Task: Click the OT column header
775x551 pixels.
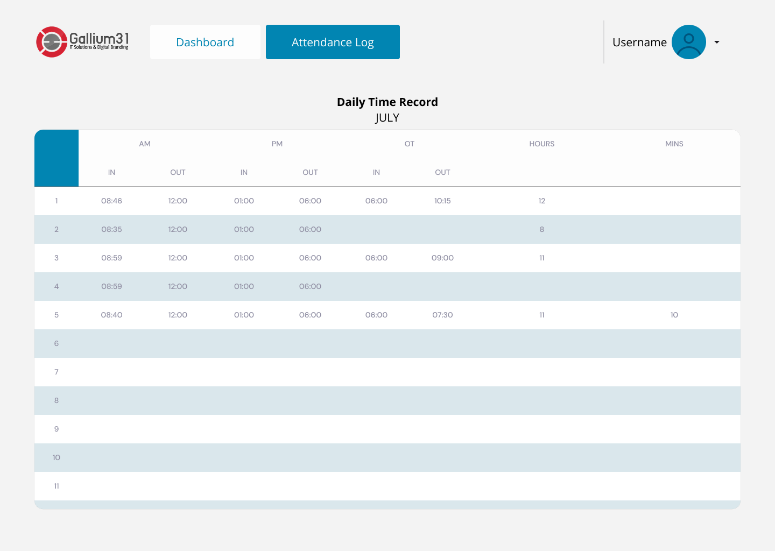Action: (409, 144)
